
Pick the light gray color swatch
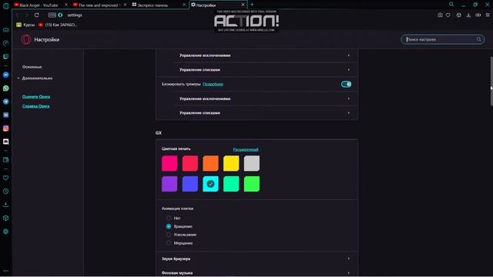click(252, 163)
